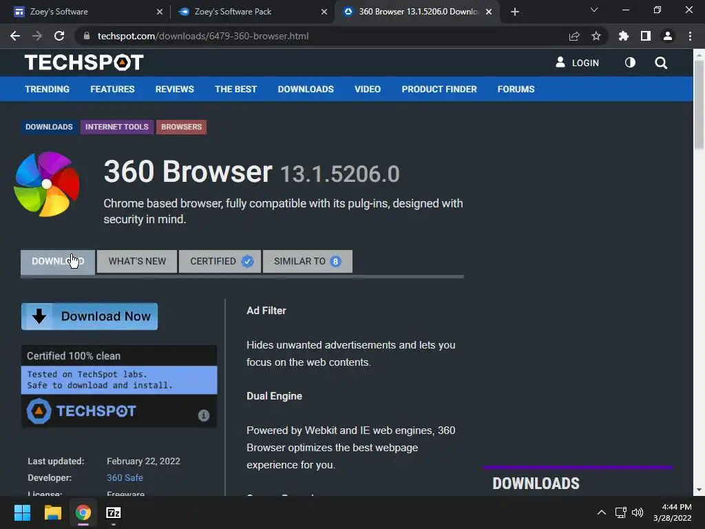The image size is (705, 529).
Task: Open 7-Zip from the taskbar
Action: (114, 512)
